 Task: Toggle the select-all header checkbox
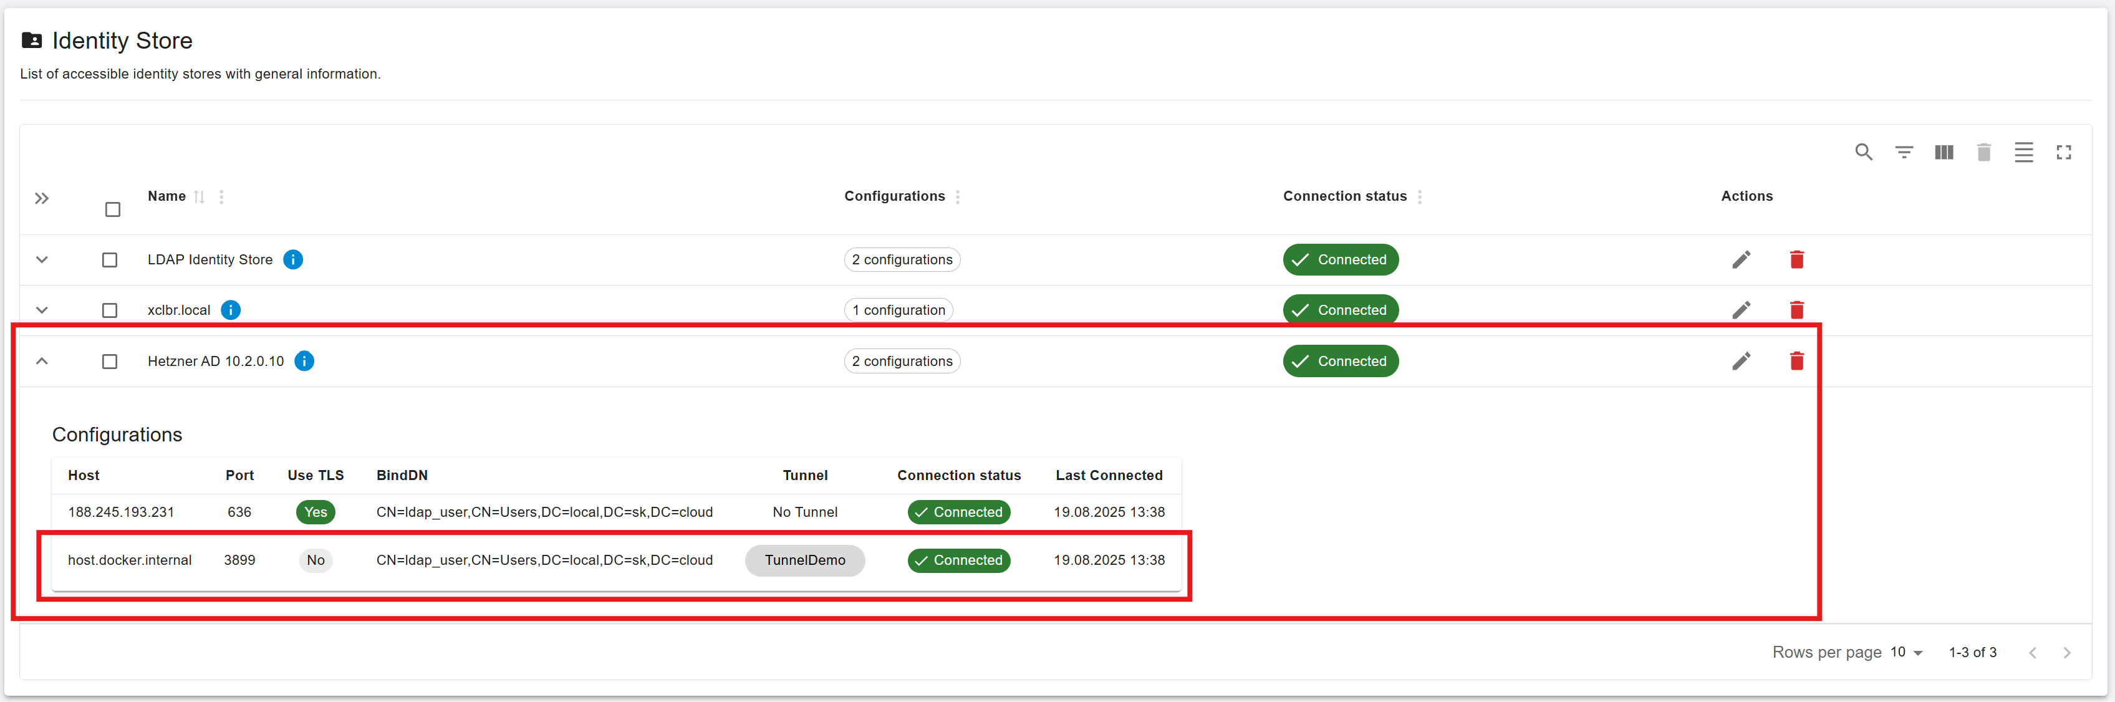(112, 209)
